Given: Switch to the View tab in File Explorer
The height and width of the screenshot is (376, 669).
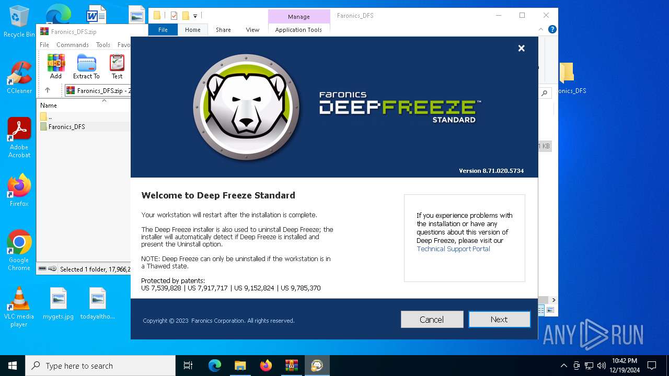Looking at the screenshot, I should 252,30.
